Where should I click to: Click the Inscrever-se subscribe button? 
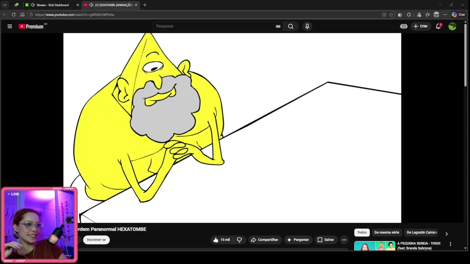[x=96, y=240]
